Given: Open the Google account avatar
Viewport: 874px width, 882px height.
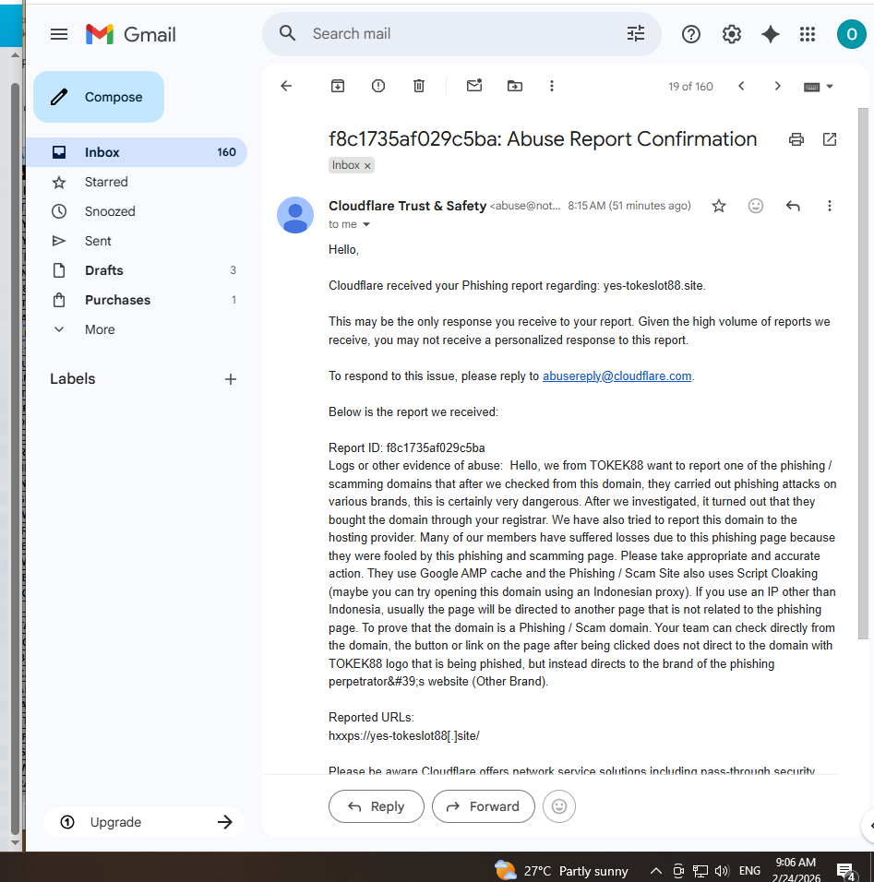Looking at the screenshot, I should click(851, 34).
